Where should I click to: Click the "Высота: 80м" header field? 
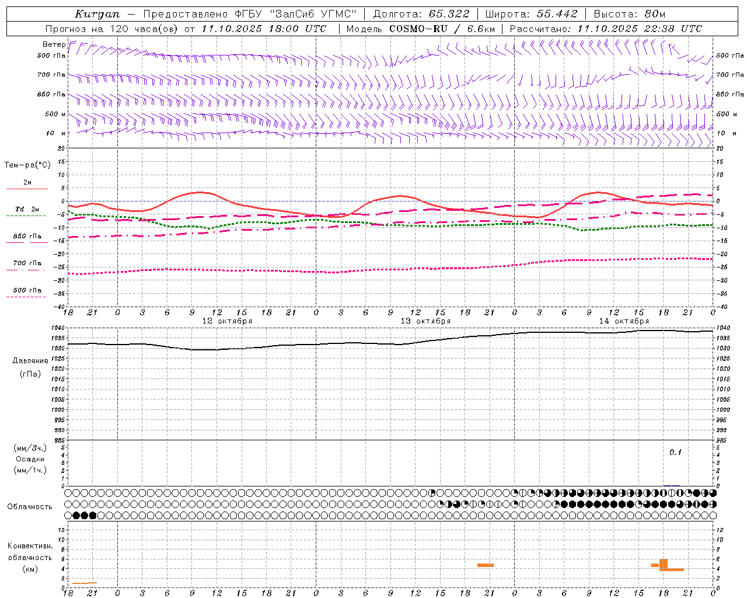click(629, 14)
